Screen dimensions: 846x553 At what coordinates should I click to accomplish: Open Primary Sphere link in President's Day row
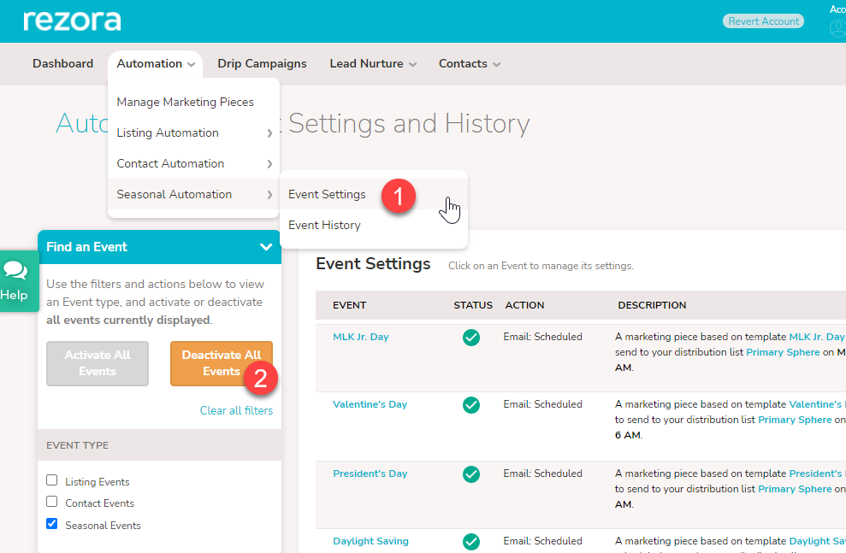(x=795, y=489)
